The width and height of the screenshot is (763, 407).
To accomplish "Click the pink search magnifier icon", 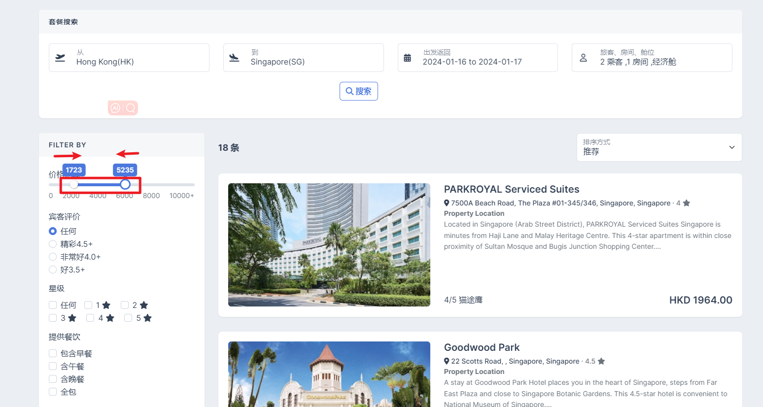I will 131,108.
